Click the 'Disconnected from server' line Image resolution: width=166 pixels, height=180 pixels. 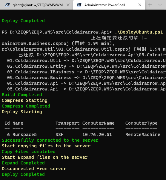pyautogui.click(x=34, y=169)
